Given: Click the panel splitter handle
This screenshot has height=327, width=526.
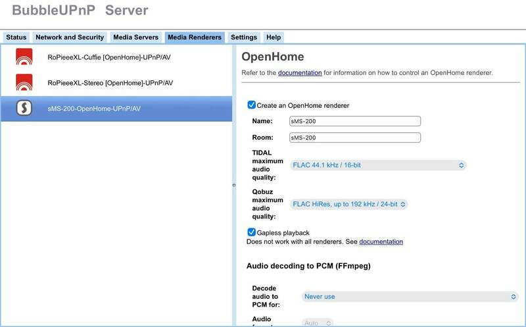Looking at the screenshot, I should coord(233,186).
